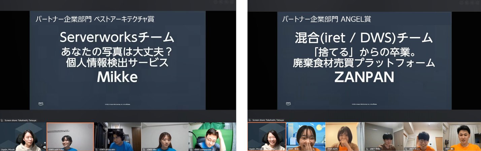Click the muted mic icon on iRET 井上 tile
This screenshot has height=151, width=481.
406,149
